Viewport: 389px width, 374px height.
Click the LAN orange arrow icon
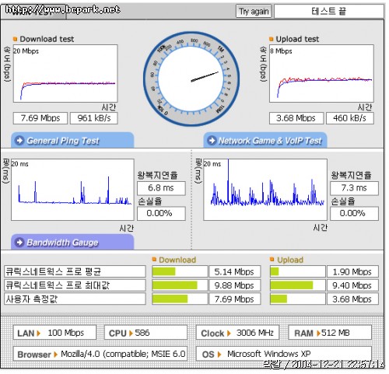[39, 333]
